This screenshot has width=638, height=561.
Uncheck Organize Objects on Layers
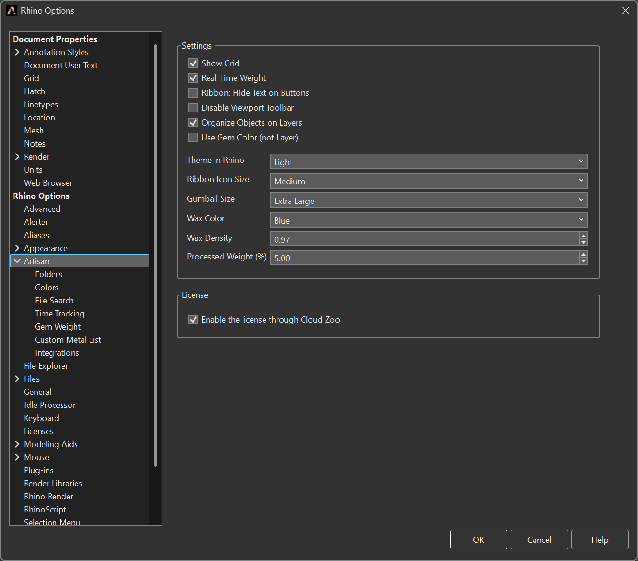click(193, 123)
